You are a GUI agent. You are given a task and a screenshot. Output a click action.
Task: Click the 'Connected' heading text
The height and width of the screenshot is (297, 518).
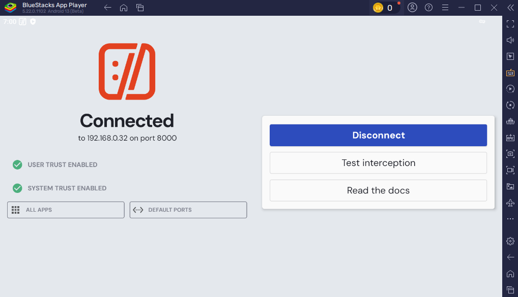click(127, 121)
